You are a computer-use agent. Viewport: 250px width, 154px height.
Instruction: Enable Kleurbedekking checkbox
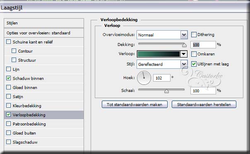[8, 106]
